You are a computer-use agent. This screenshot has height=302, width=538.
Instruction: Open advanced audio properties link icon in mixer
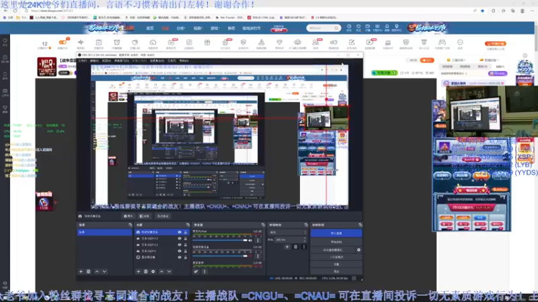196,272
